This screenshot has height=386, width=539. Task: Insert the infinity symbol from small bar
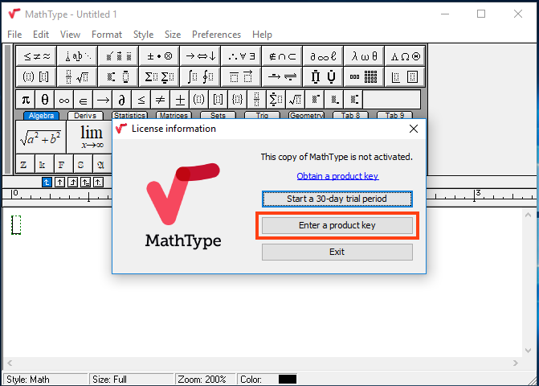[x=64, y=100]
